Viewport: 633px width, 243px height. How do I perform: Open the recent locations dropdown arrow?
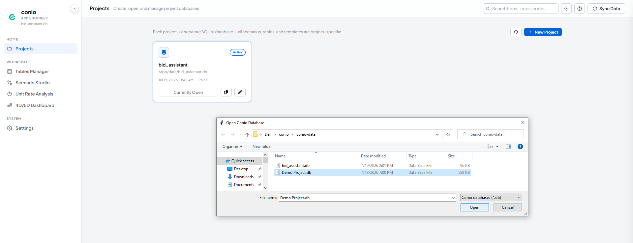point(240,134)
